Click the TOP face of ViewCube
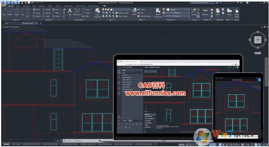269x147 pixels. click(258, 40)
